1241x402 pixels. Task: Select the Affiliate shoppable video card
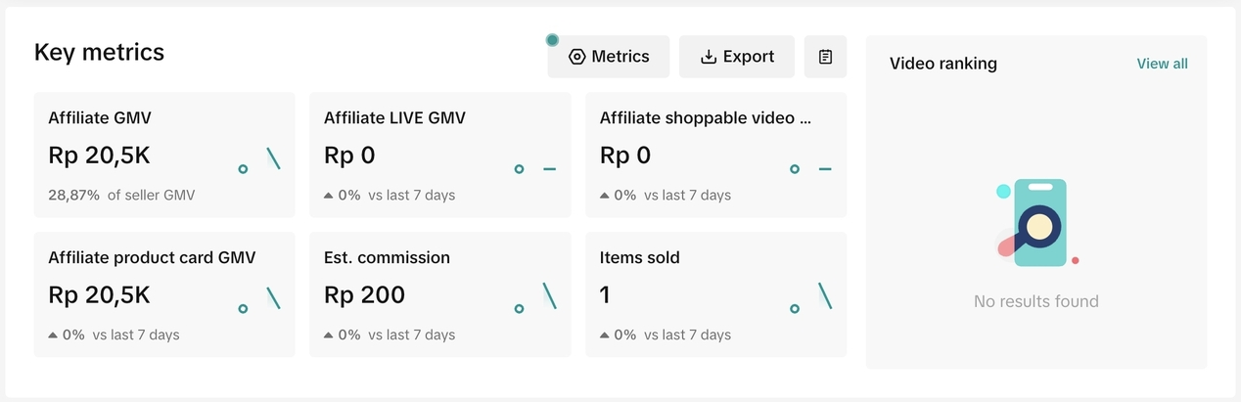pyautogui.click(x=715, y=155)
